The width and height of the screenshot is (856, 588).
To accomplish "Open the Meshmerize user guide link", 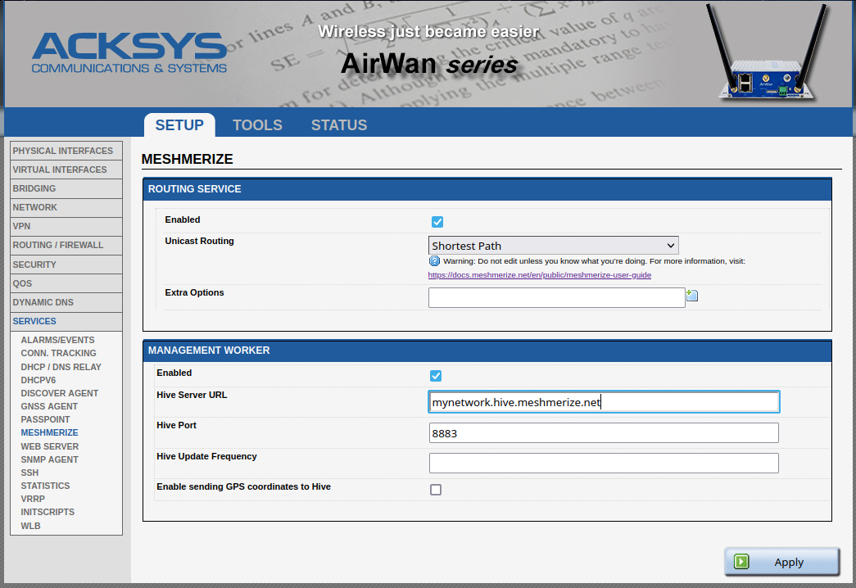I will click(x=539, y=275).
